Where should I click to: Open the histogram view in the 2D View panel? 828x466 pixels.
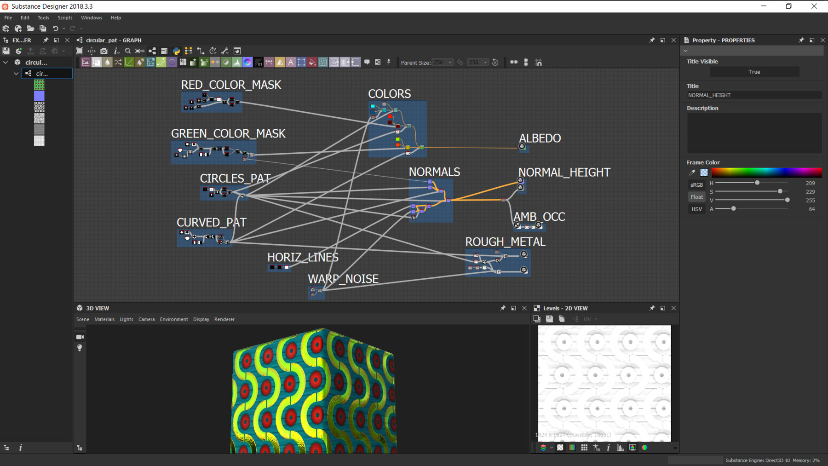tap(621, 448)
